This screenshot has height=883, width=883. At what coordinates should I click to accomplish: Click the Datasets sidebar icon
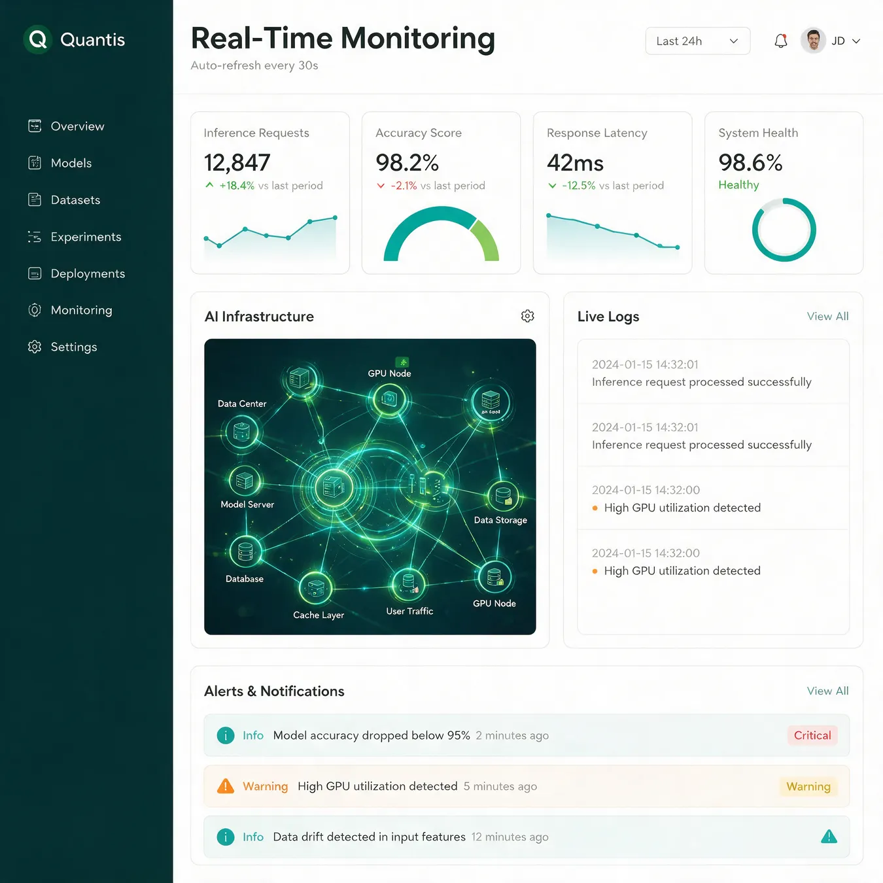35,199
